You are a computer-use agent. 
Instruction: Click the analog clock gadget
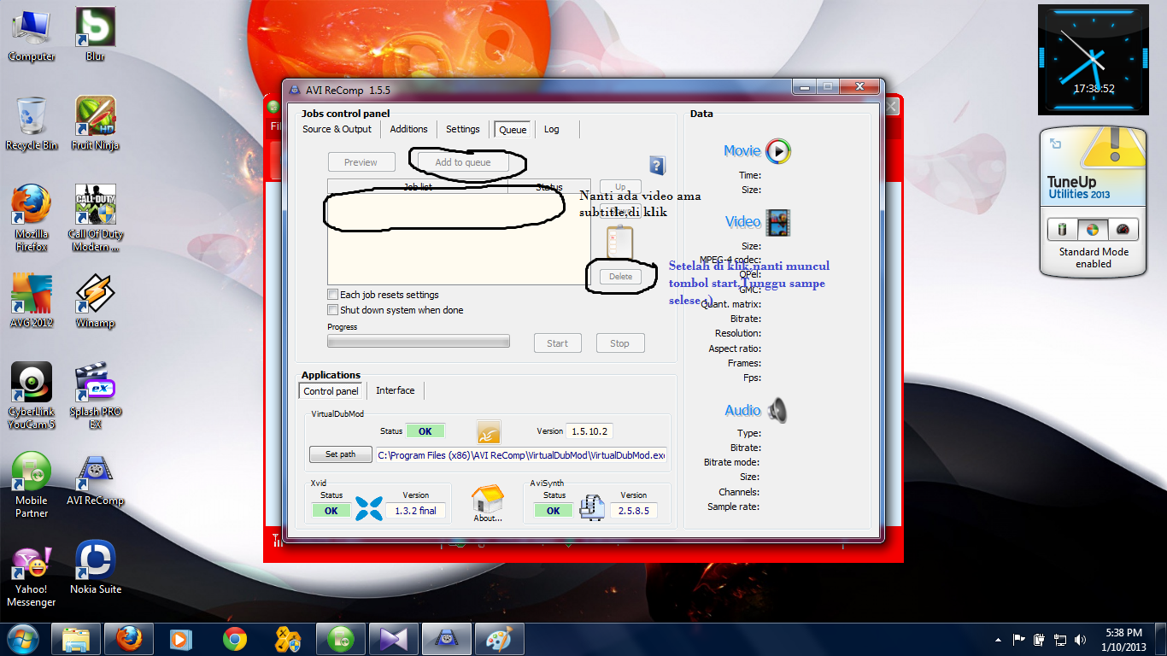[x=1093, y=59]
